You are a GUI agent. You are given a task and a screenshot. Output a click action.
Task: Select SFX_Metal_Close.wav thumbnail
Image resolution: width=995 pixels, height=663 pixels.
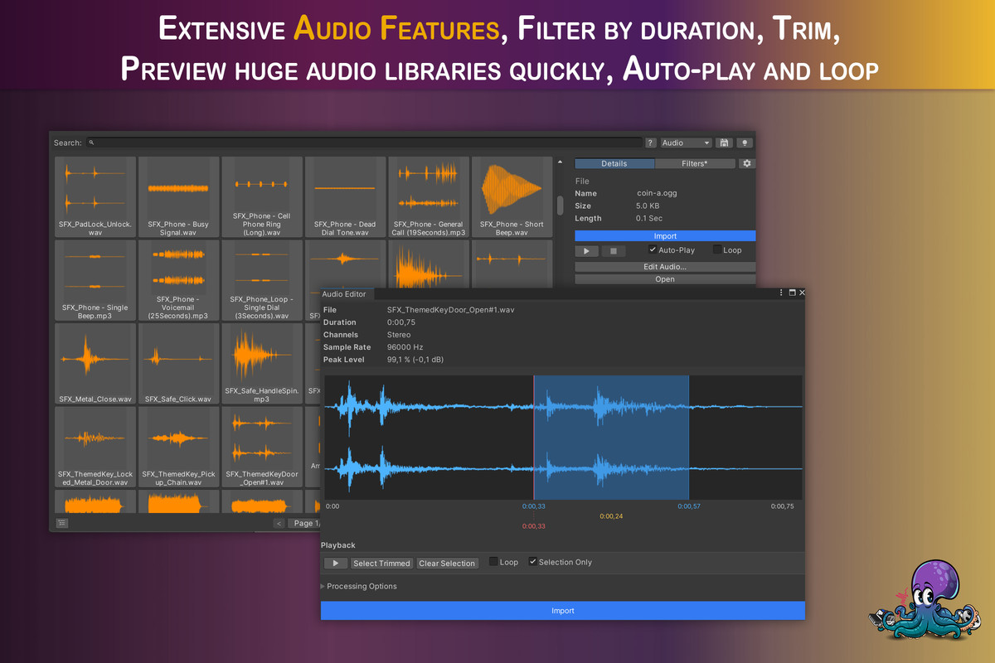coord(95,364)
